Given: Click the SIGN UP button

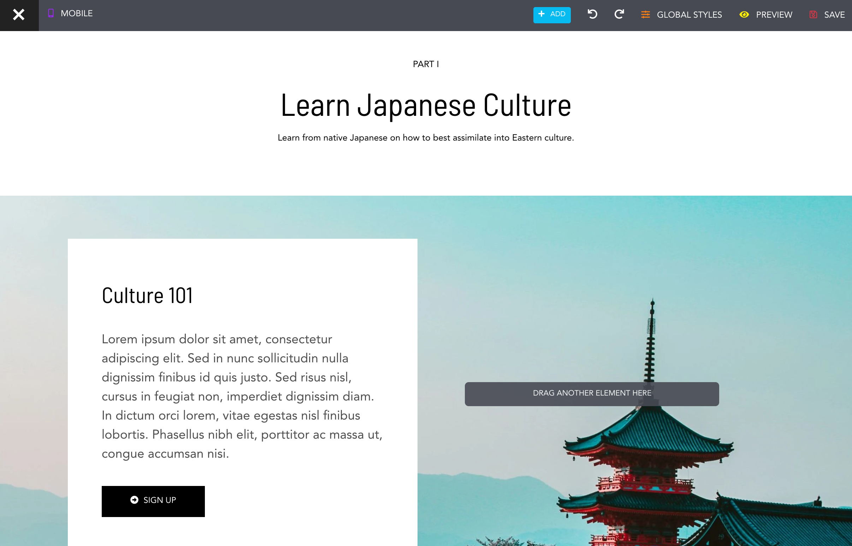Looking at the screenshot, I should tap(153, 501).
